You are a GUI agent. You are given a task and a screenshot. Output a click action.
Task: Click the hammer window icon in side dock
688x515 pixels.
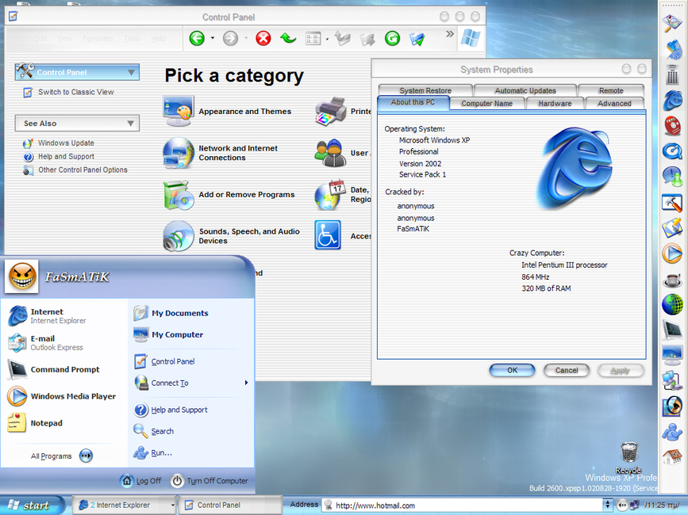click(x=672, y=203)
